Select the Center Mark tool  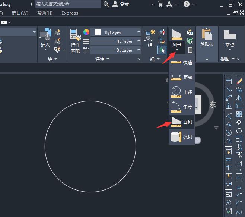[x=229, y=203]
